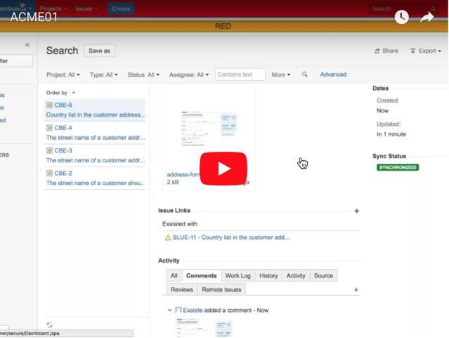Click the Exalate user avatar icon
This screenshot has height=338, width=449.
[x=178, y=310]
